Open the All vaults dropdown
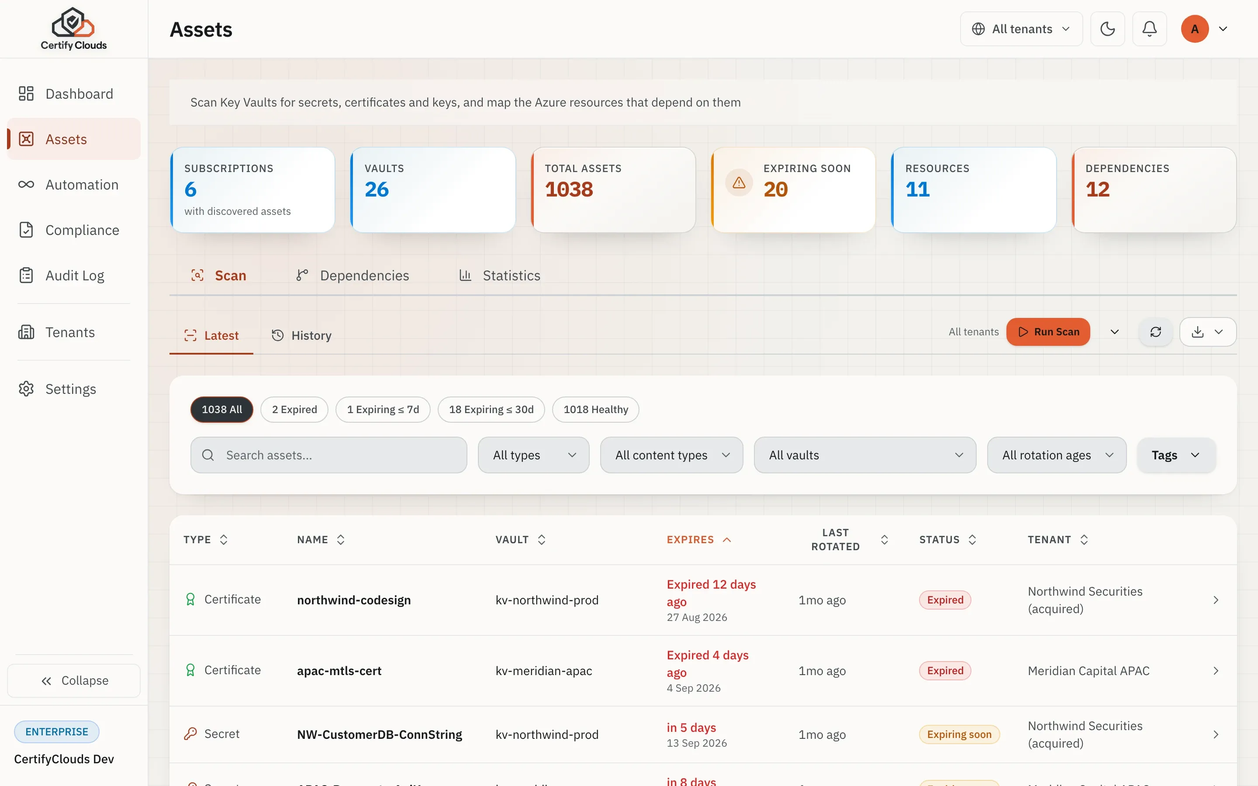This screenshot has height=786, width=1258. 865,455
